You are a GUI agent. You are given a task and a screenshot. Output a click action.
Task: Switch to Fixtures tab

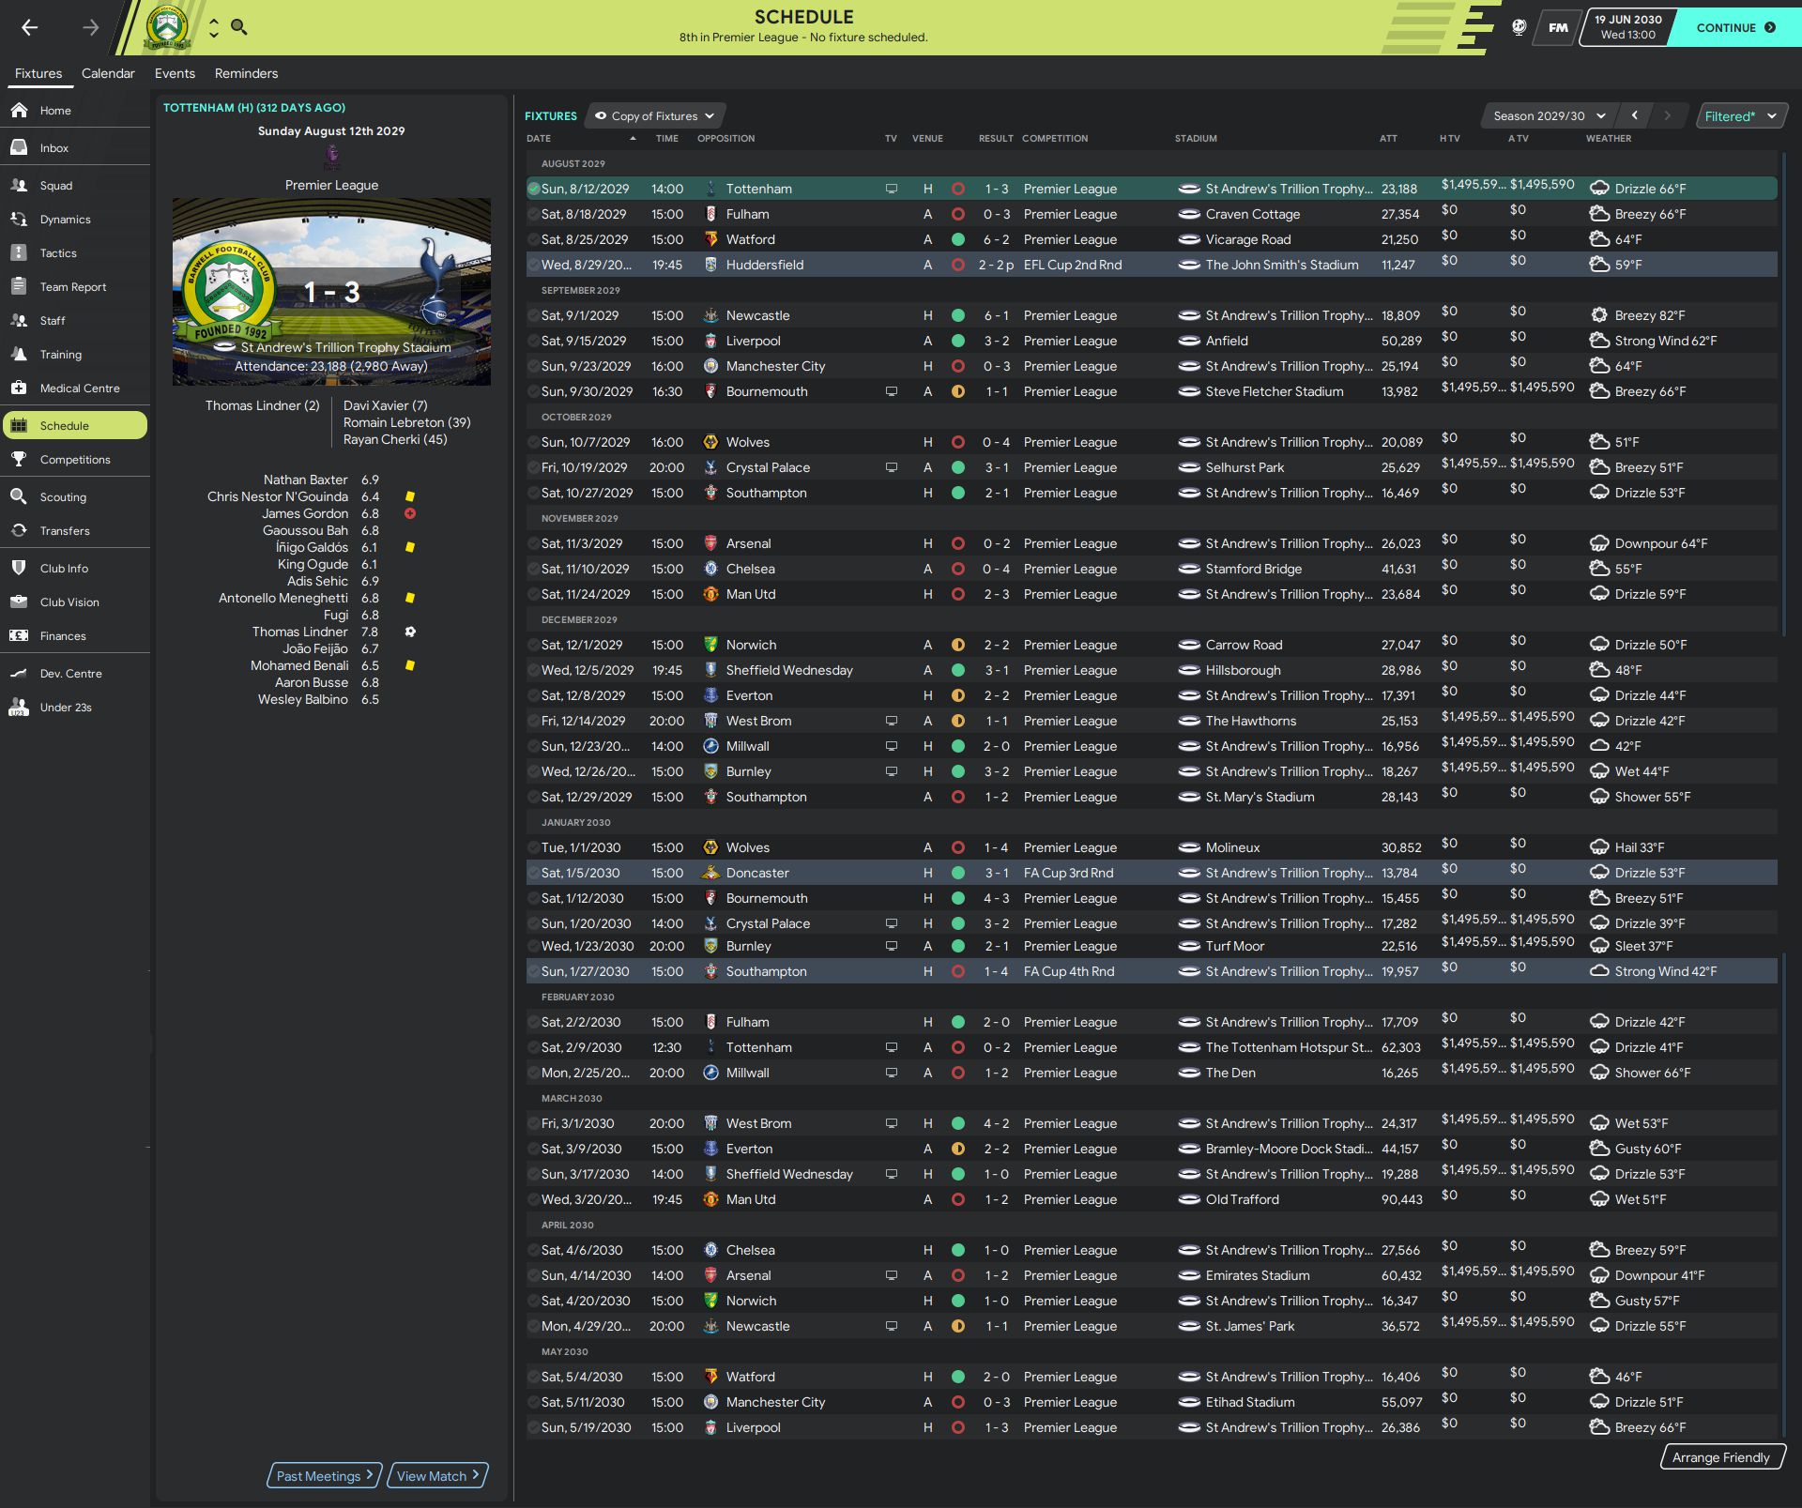coord(38,73)
